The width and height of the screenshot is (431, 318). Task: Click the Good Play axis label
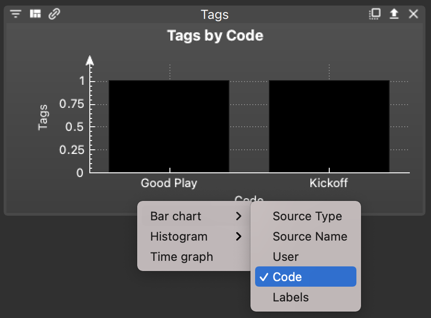tap(169, 183)
